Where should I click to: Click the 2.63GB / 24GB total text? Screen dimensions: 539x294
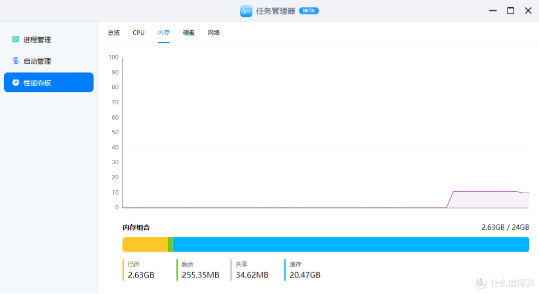pos(505,227)
